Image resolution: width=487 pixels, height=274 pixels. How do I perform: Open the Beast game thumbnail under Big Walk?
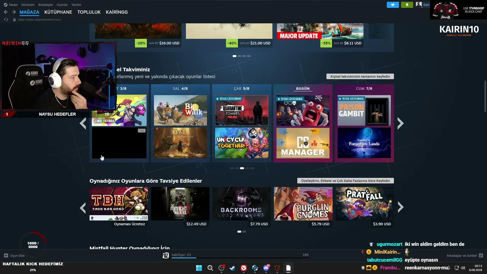[180, 143]
